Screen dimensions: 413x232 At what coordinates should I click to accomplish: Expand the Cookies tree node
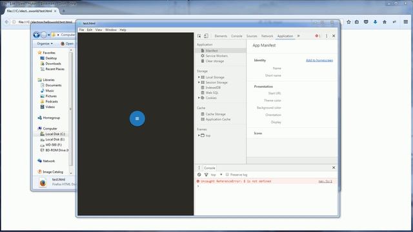[199, 98]
